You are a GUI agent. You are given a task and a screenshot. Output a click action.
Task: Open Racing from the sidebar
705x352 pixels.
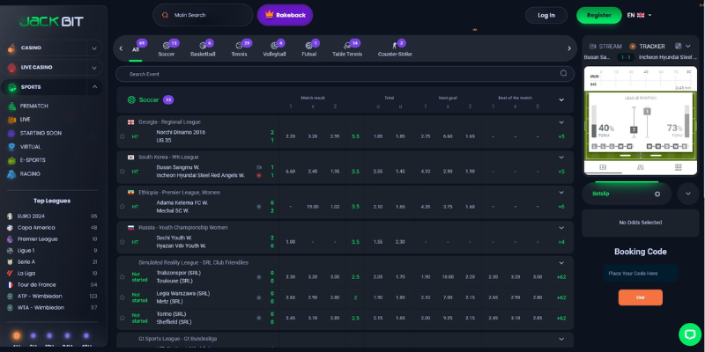(30, 173)
